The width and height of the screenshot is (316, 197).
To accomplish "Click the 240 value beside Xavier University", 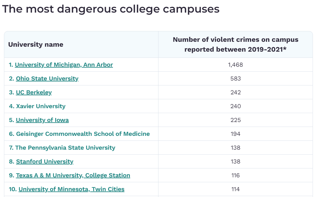I will [235, 106].
